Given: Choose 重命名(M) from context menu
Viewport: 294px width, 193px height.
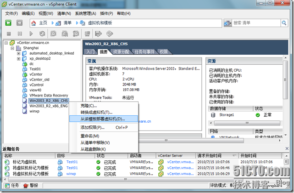Looking at the screenshot, I should click(x=104, y=136).
